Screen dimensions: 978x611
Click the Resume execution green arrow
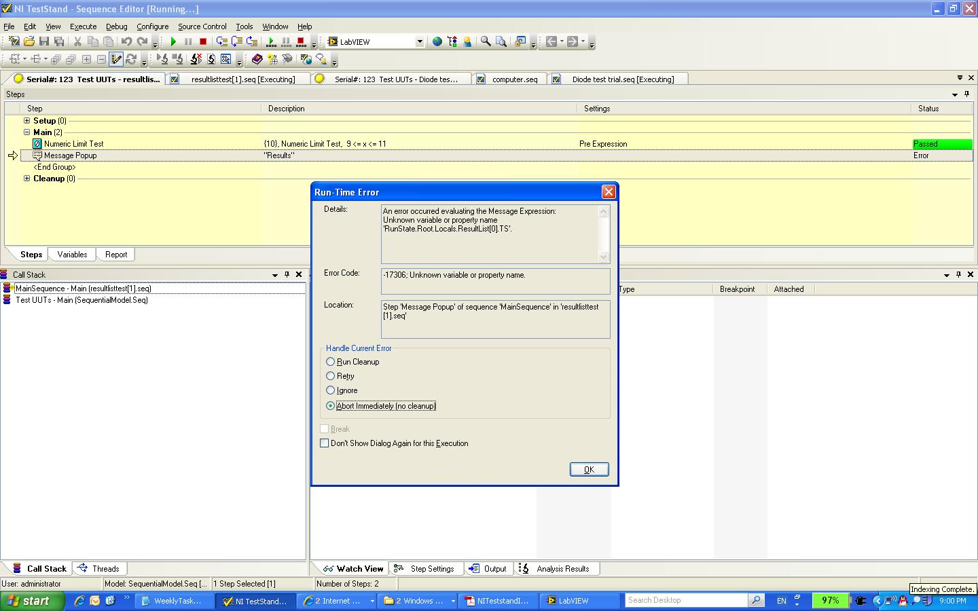(x=173, y=41)
